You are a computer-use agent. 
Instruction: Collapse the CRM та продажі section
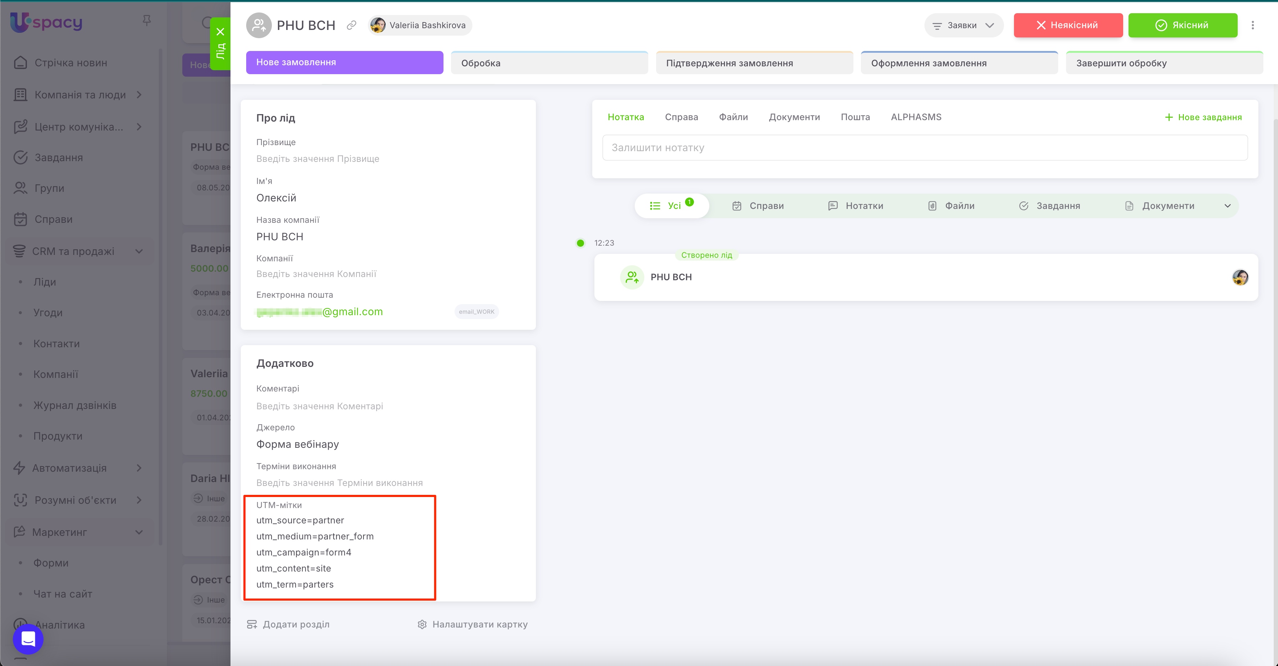coord(140,251)
